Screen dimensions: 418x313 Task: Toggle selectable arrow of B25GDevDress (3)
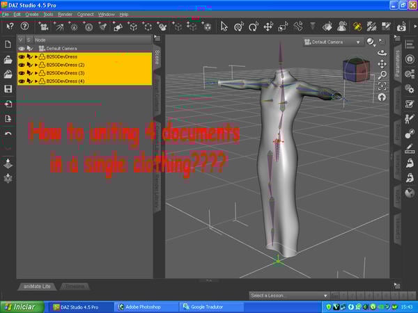29,73
